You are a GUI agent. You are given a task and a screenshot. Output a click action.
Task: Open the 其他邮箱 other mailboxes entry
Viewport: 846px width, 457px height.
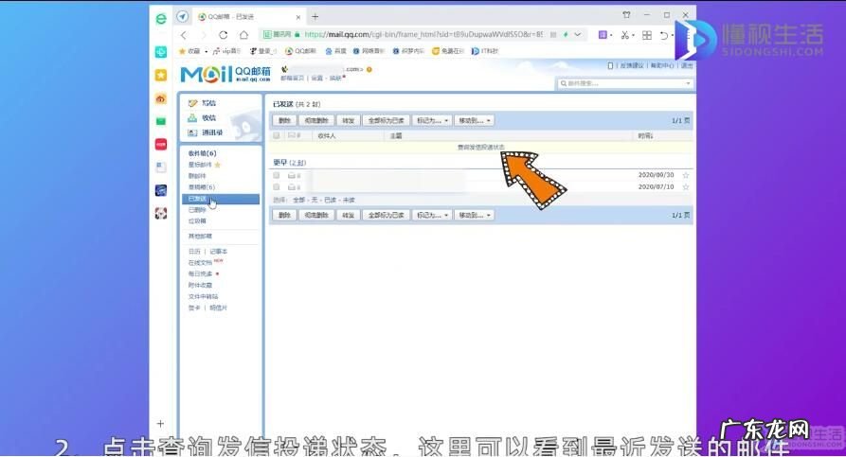[200, 237]
